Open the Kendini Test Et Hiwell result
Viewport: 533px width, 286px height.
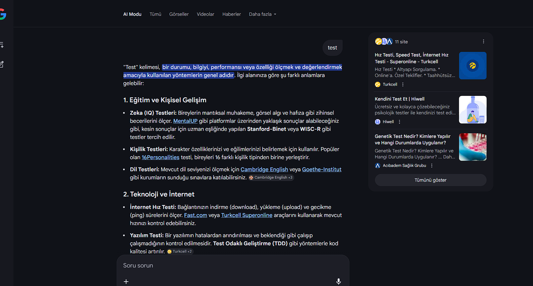click(400, 99)
